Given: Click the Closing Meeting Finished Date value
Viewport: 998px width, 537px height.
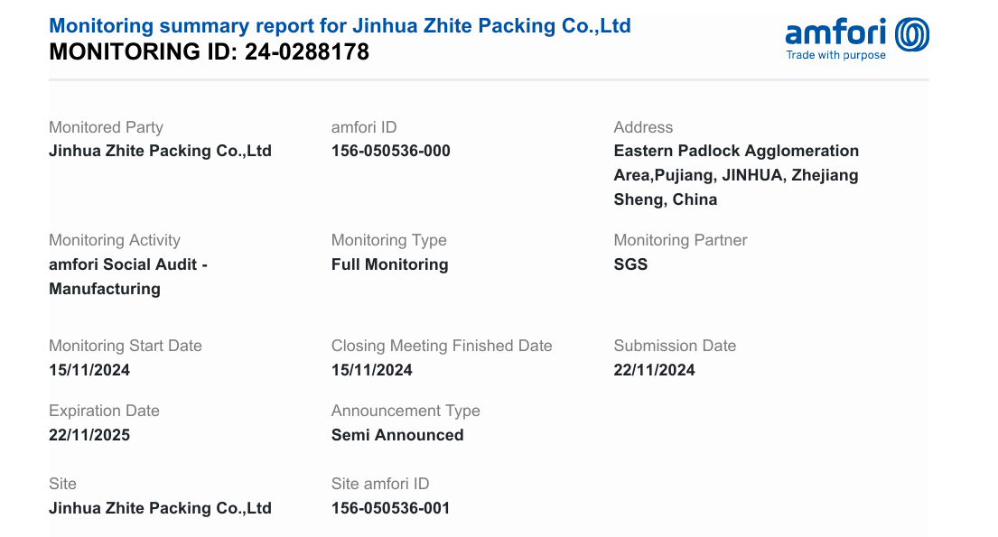Looking at the screenshot, I should tap(372, 370).
